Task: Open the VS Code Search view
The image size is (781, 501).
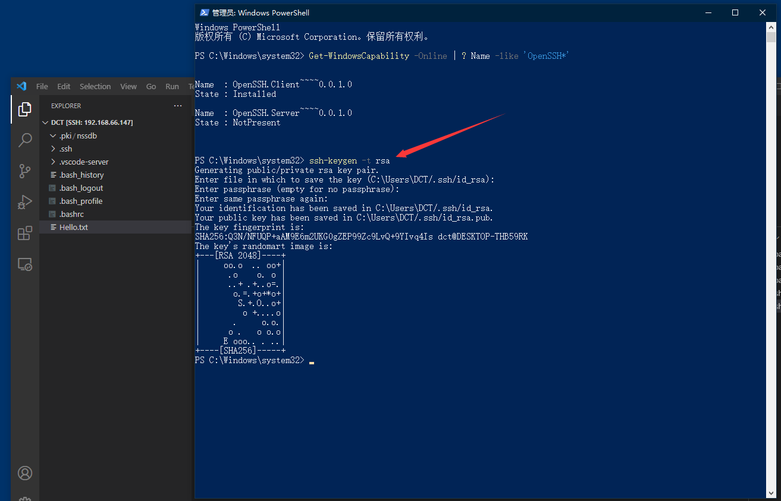Action: click(x=24, y=140)
